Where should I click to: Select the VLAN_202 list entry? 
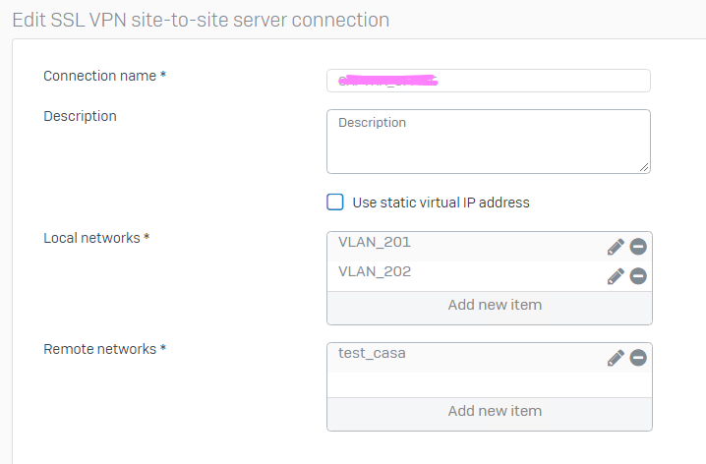pyautogui.click(x=376, y=272)
